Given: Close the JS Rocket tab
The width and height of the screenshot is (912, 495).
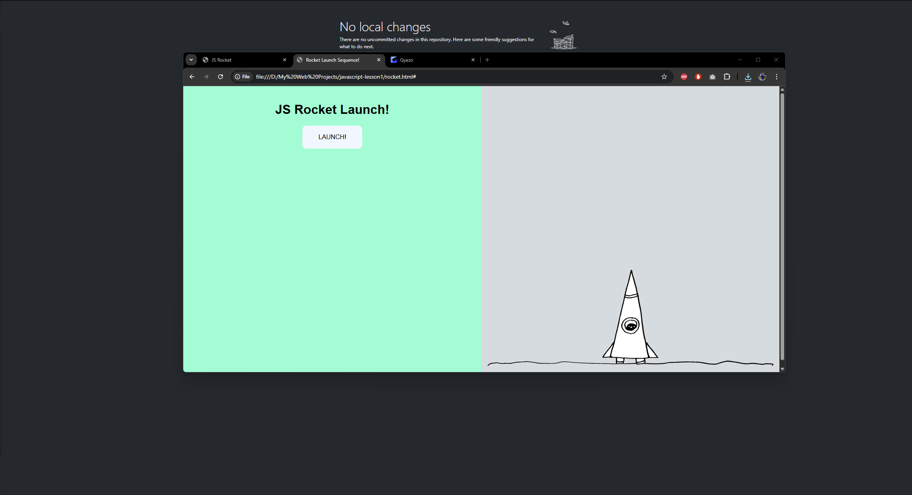Looking at the screenshot, I should click(x=285, y=60).
